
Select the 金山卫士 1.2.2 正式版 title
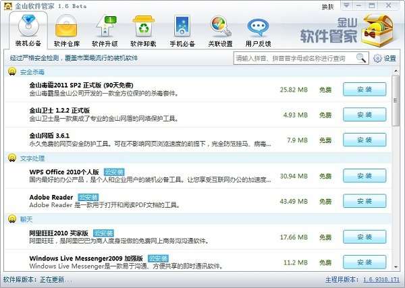(59, 111)
